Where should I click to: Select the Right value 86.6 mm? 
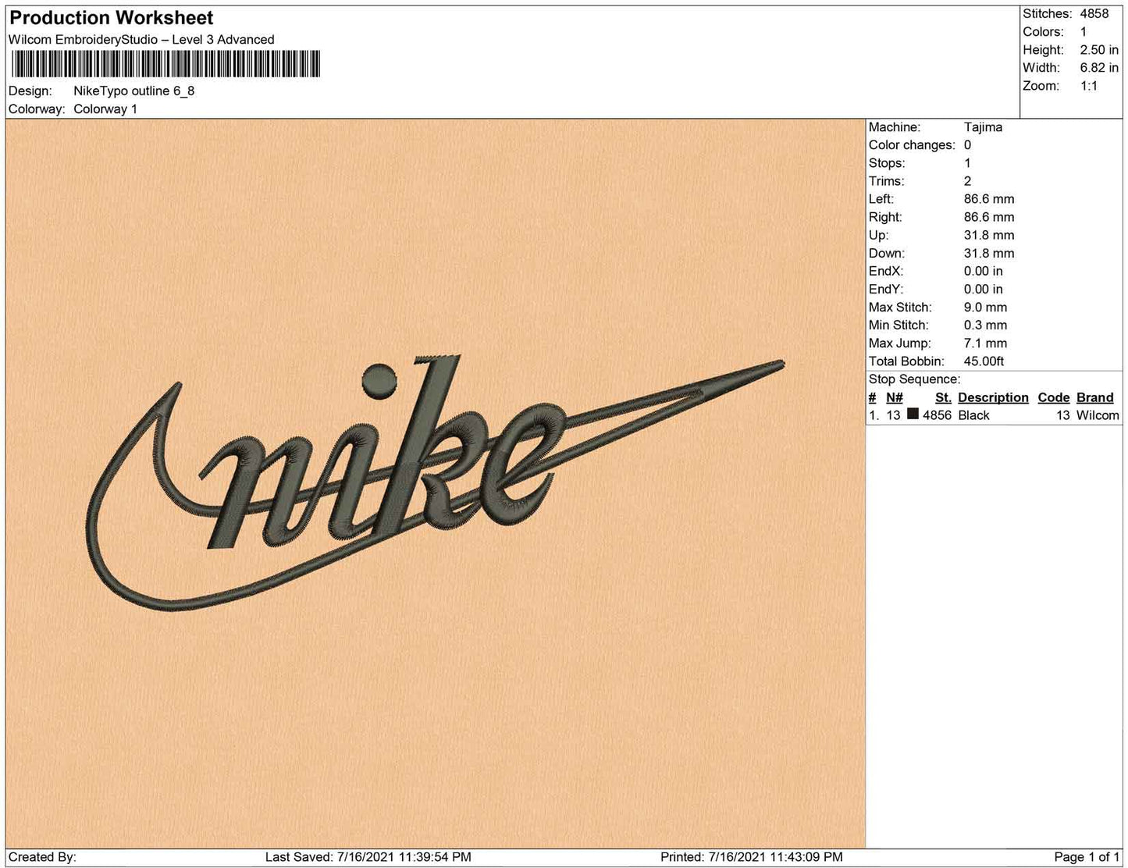tap(989, 217)
